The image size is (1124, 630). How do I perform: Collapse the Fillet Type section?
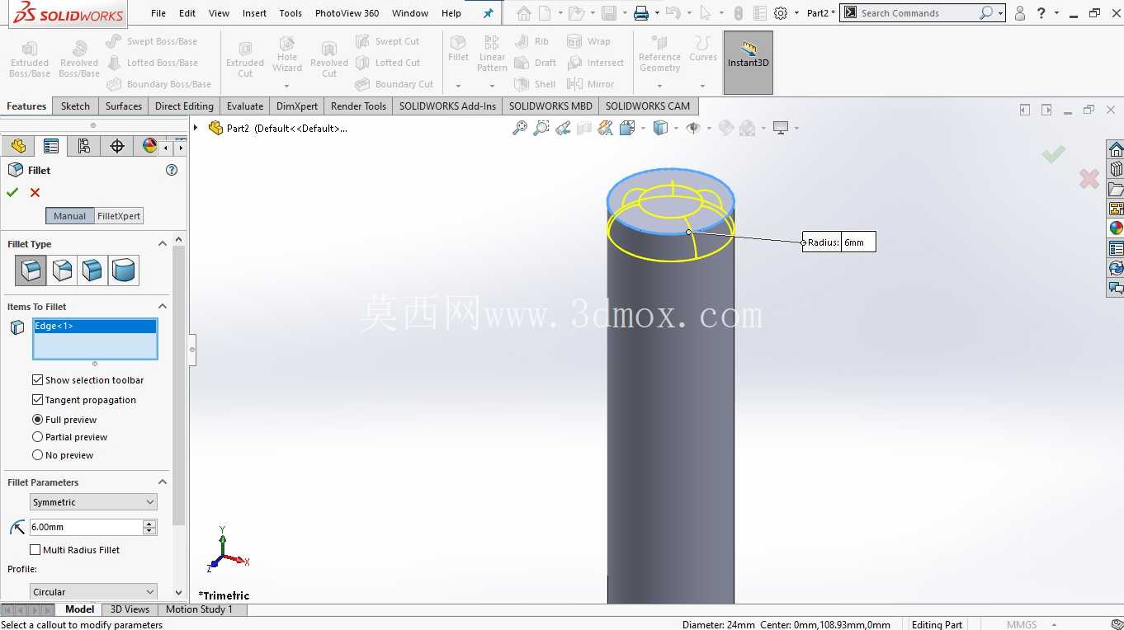pyautogui.click(x=163, y=244)
